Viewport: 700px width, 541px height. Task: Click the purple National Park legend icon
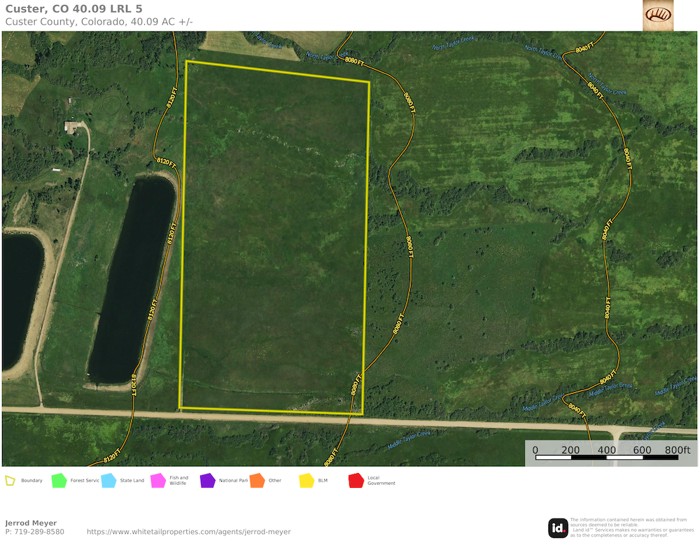click(207, 481)
